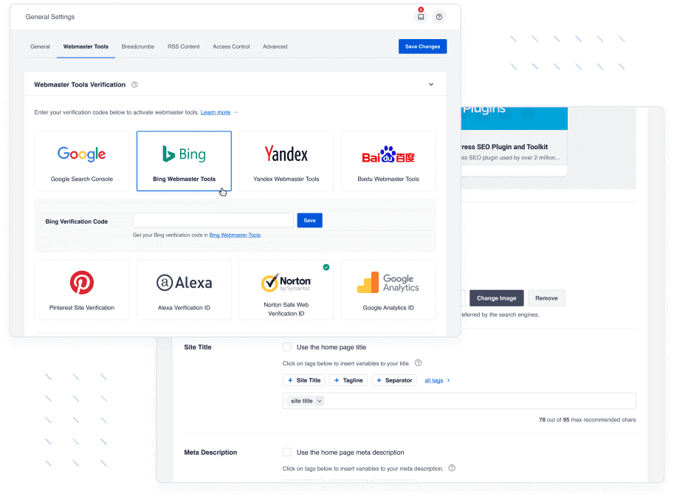
Task: Open the Breadcrumbs tab
Action: (x=137, y=47)
